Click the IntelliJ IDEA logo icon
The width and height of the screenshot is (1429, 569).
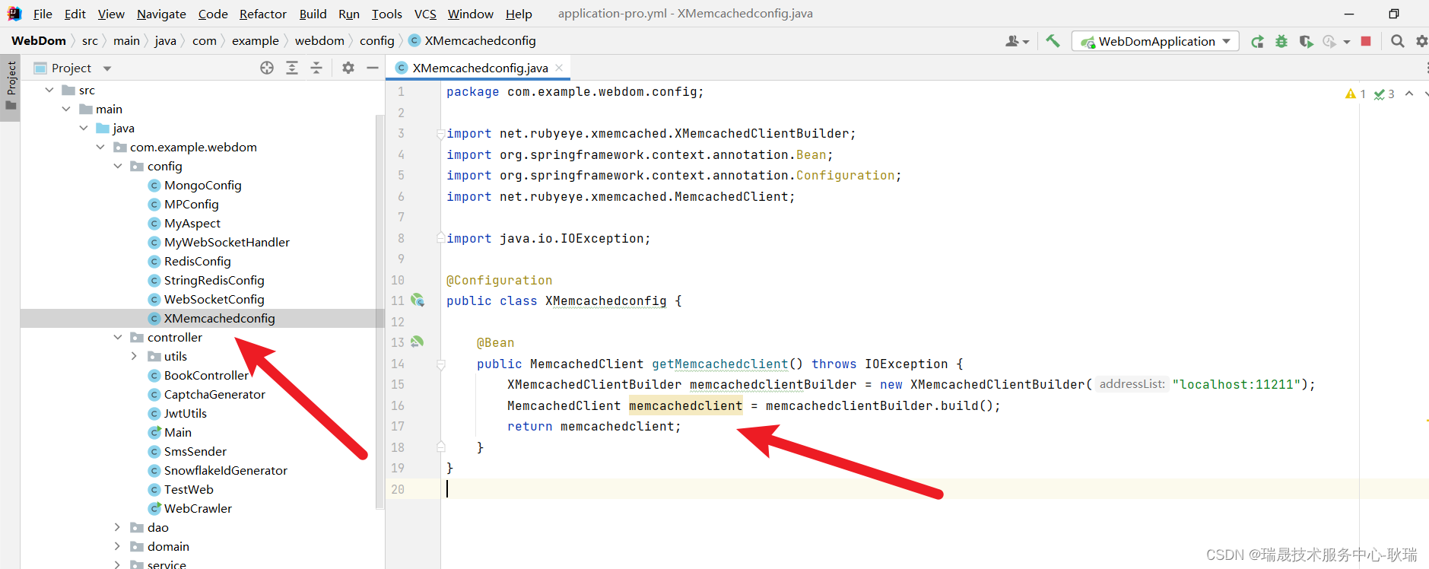(14, 14)
